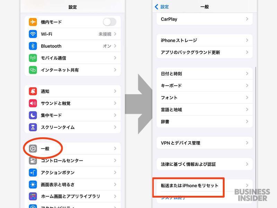Tap the action button icon
The height and width of the screenshot is (208, 277).
tap(33, 173)
